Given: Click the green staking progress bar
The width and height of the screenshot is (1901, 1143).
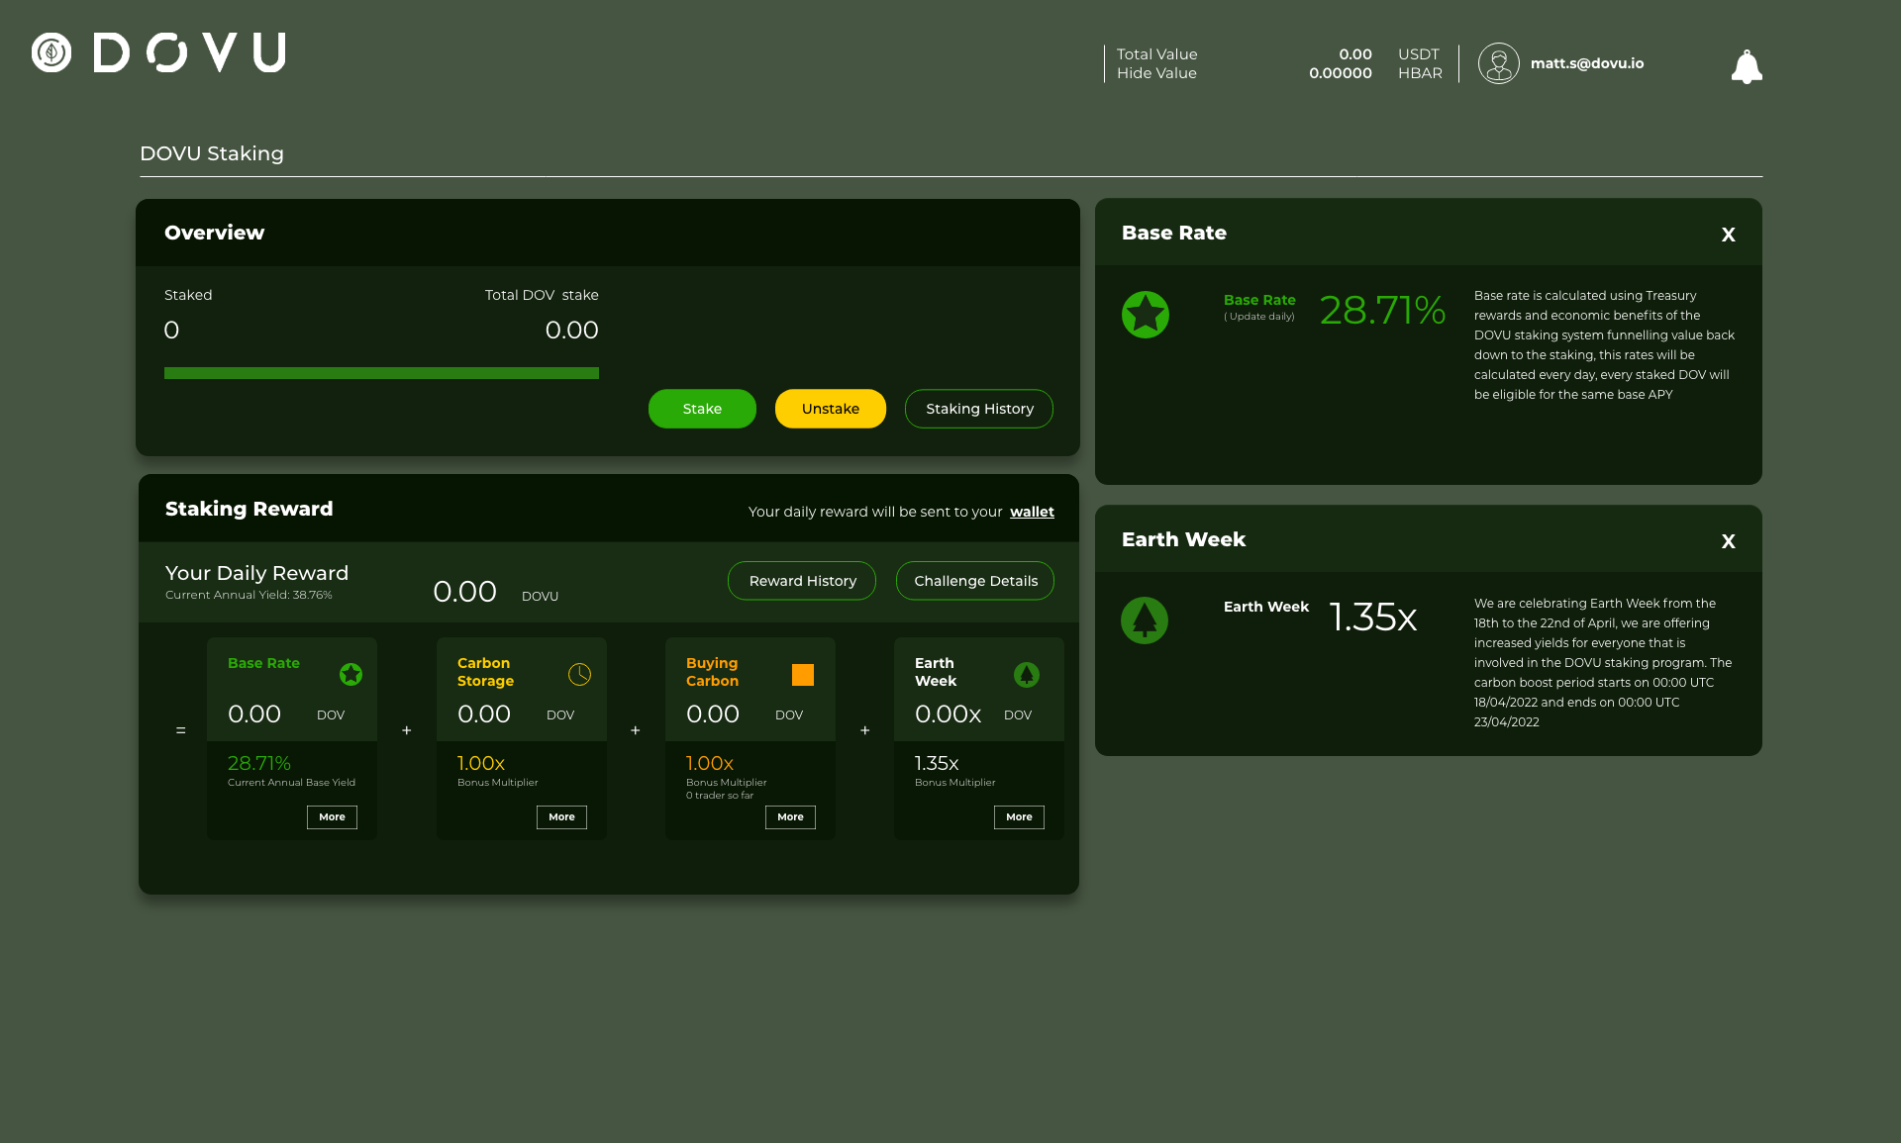Looking at the screenshot, I should pyautogui.click(x=381, y=373).
